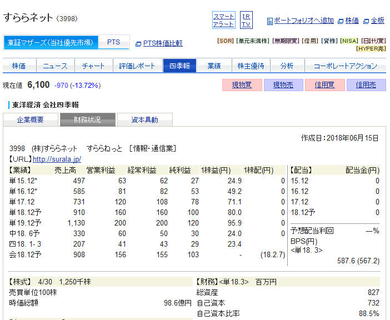Open the IR TV icon
Image resolution: width=390 pixels, height=320 pixels.
246,20
